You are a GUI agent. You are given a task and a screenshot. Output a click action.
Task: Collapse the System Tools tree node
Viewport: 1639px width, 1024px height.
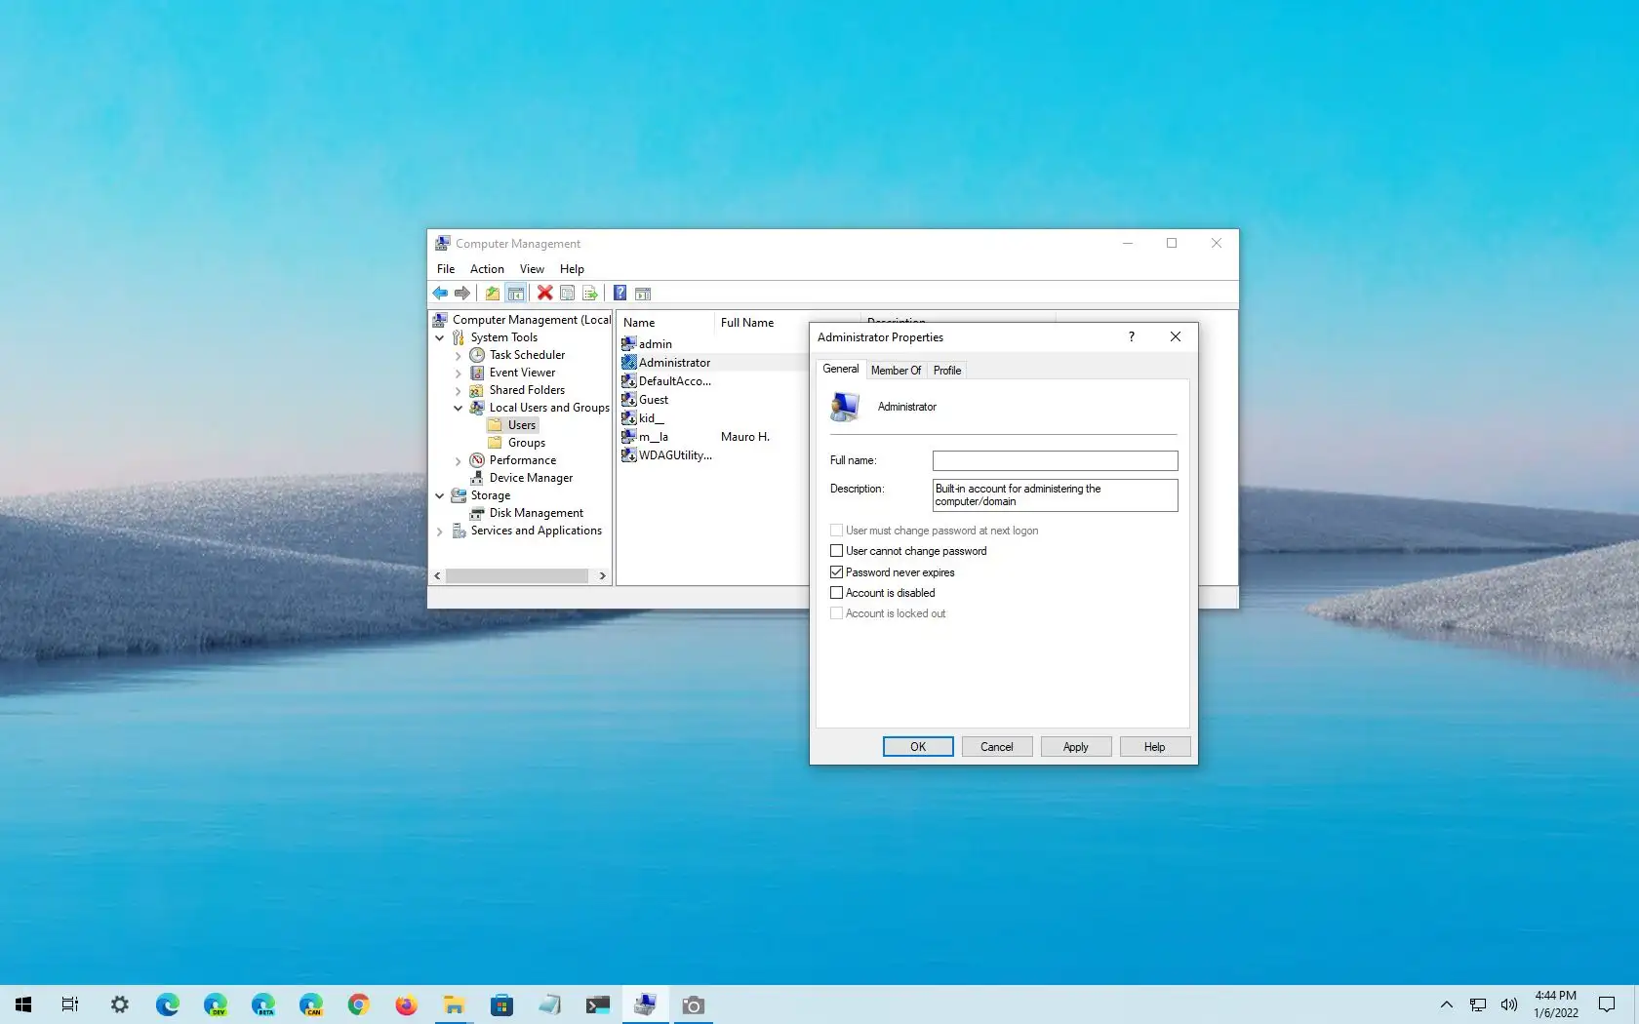(440, 337)
